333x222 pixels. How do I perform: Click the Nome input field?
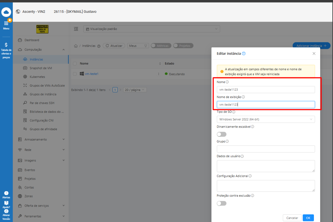tap(266, 90)
